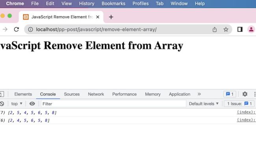Clear the console with the ban icon
Screen dimensions: 256x158
[2, 103]
